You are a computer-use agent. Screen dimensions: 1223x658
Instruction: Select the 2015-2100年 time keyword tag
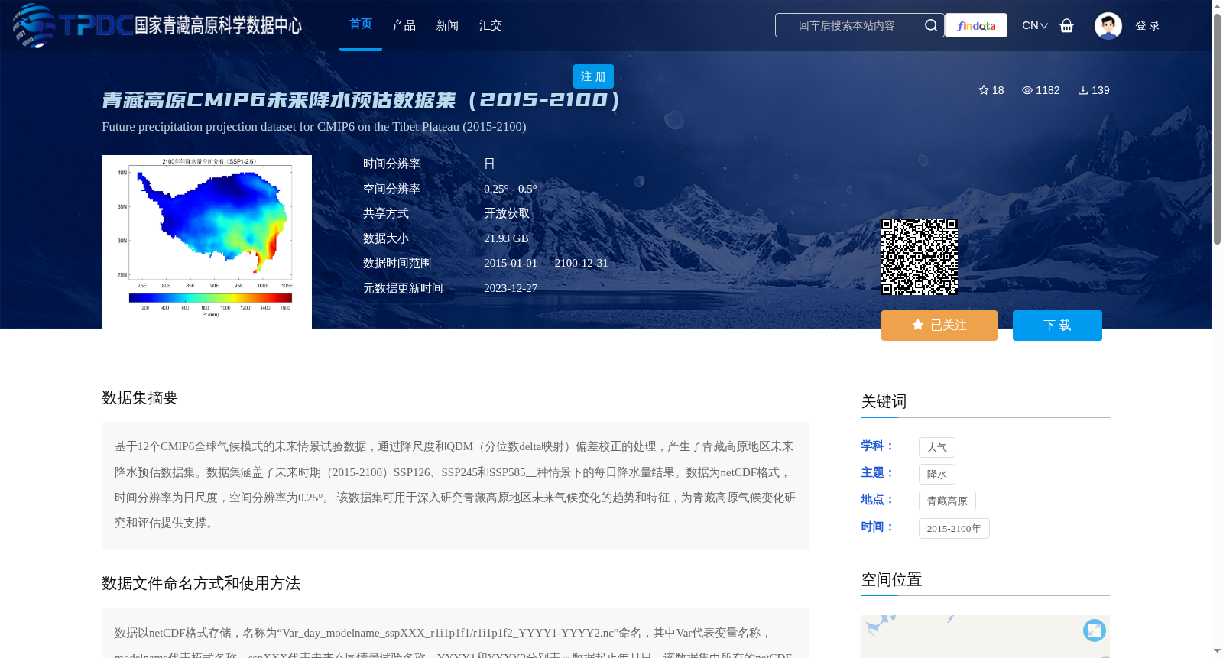(x=954, y=529)
